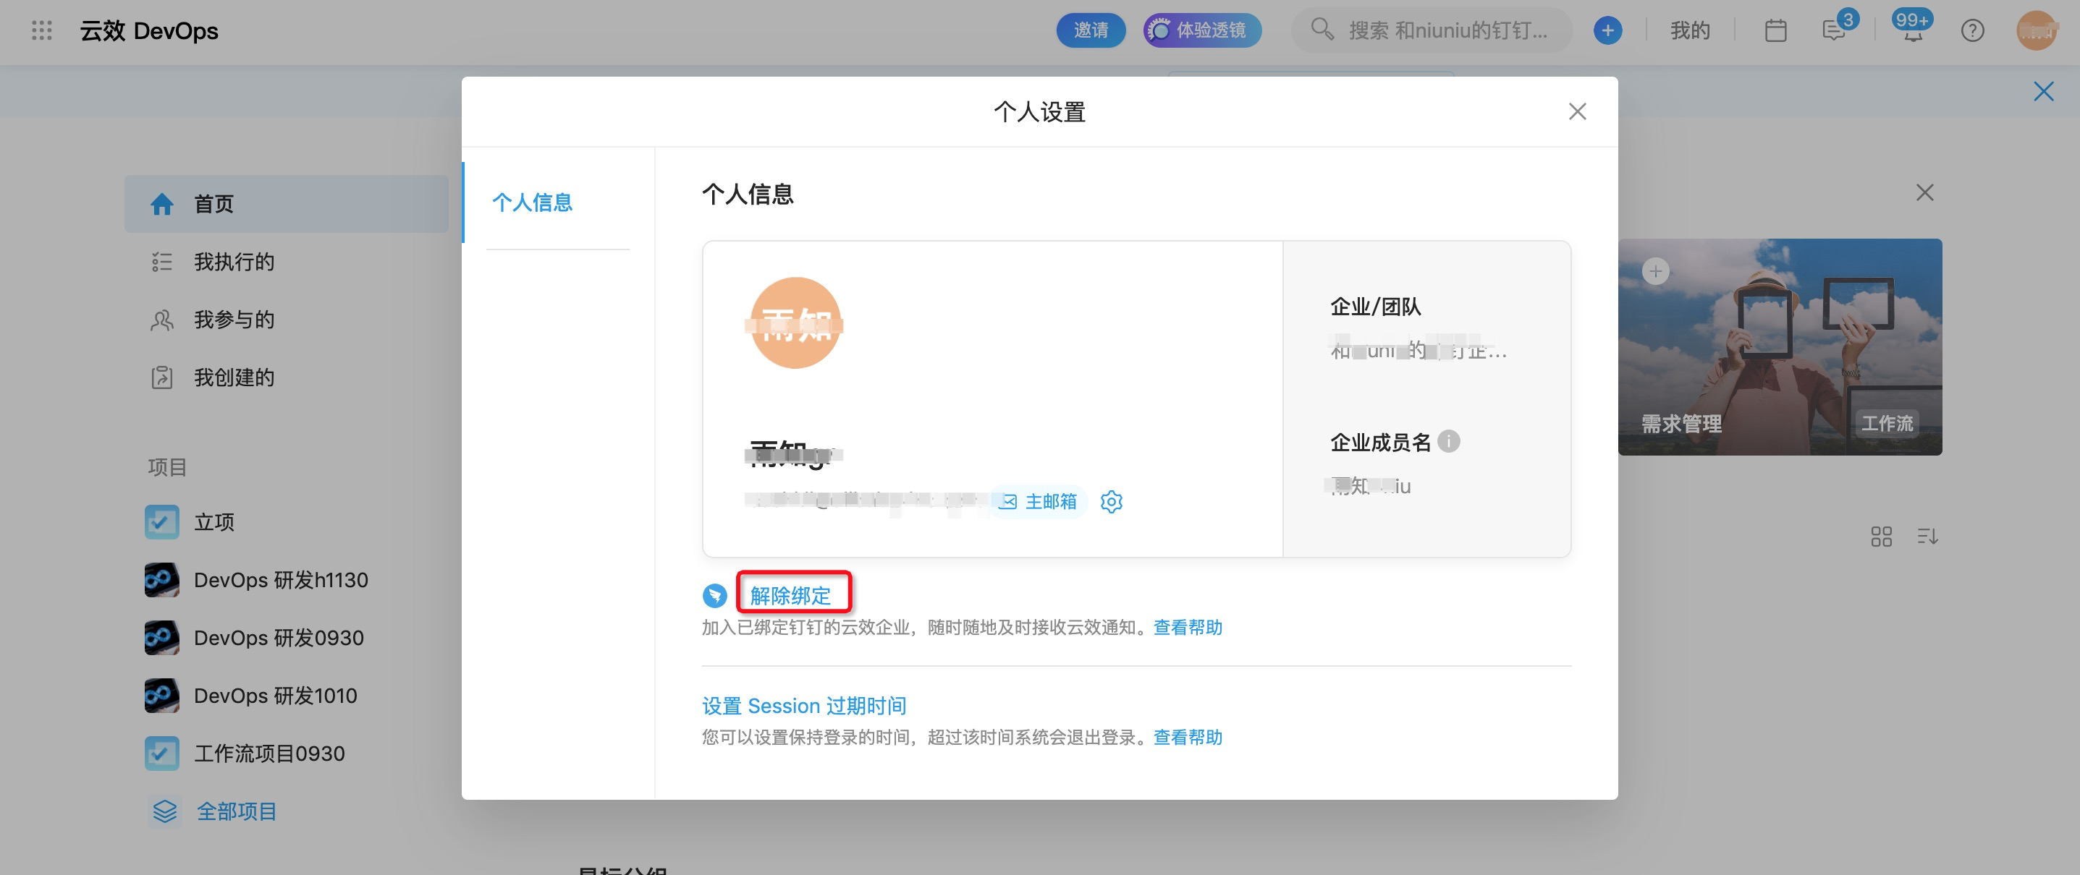Click the 邀请 button
This screenshot has width=2080, height=875.
coord(1091,30)
